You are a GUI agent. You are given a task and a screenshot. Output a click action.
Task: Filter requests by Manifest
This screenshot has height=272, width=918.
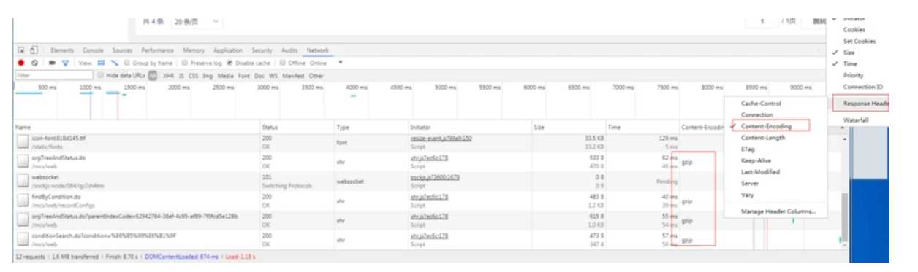(x=293, y=75)
